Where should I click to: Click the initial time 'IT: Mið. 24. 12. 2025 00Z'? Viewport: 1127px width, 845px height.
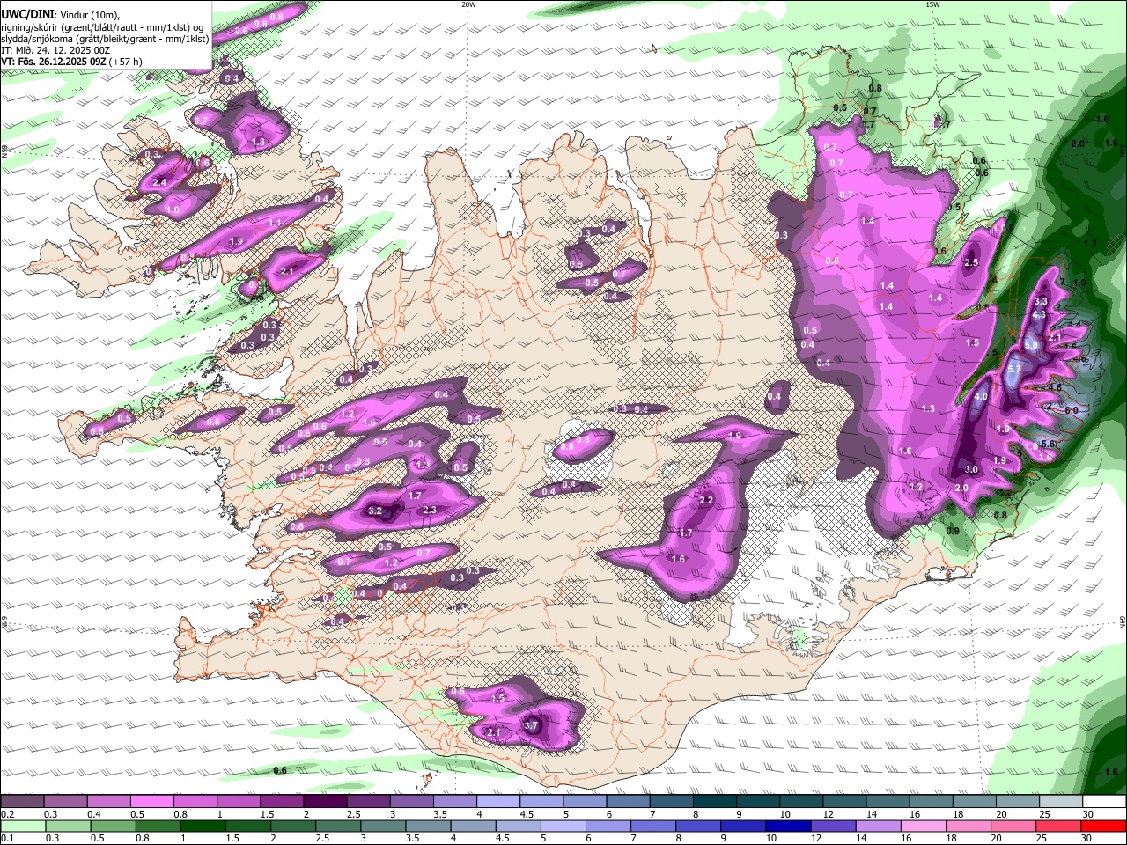coord(55,50)
